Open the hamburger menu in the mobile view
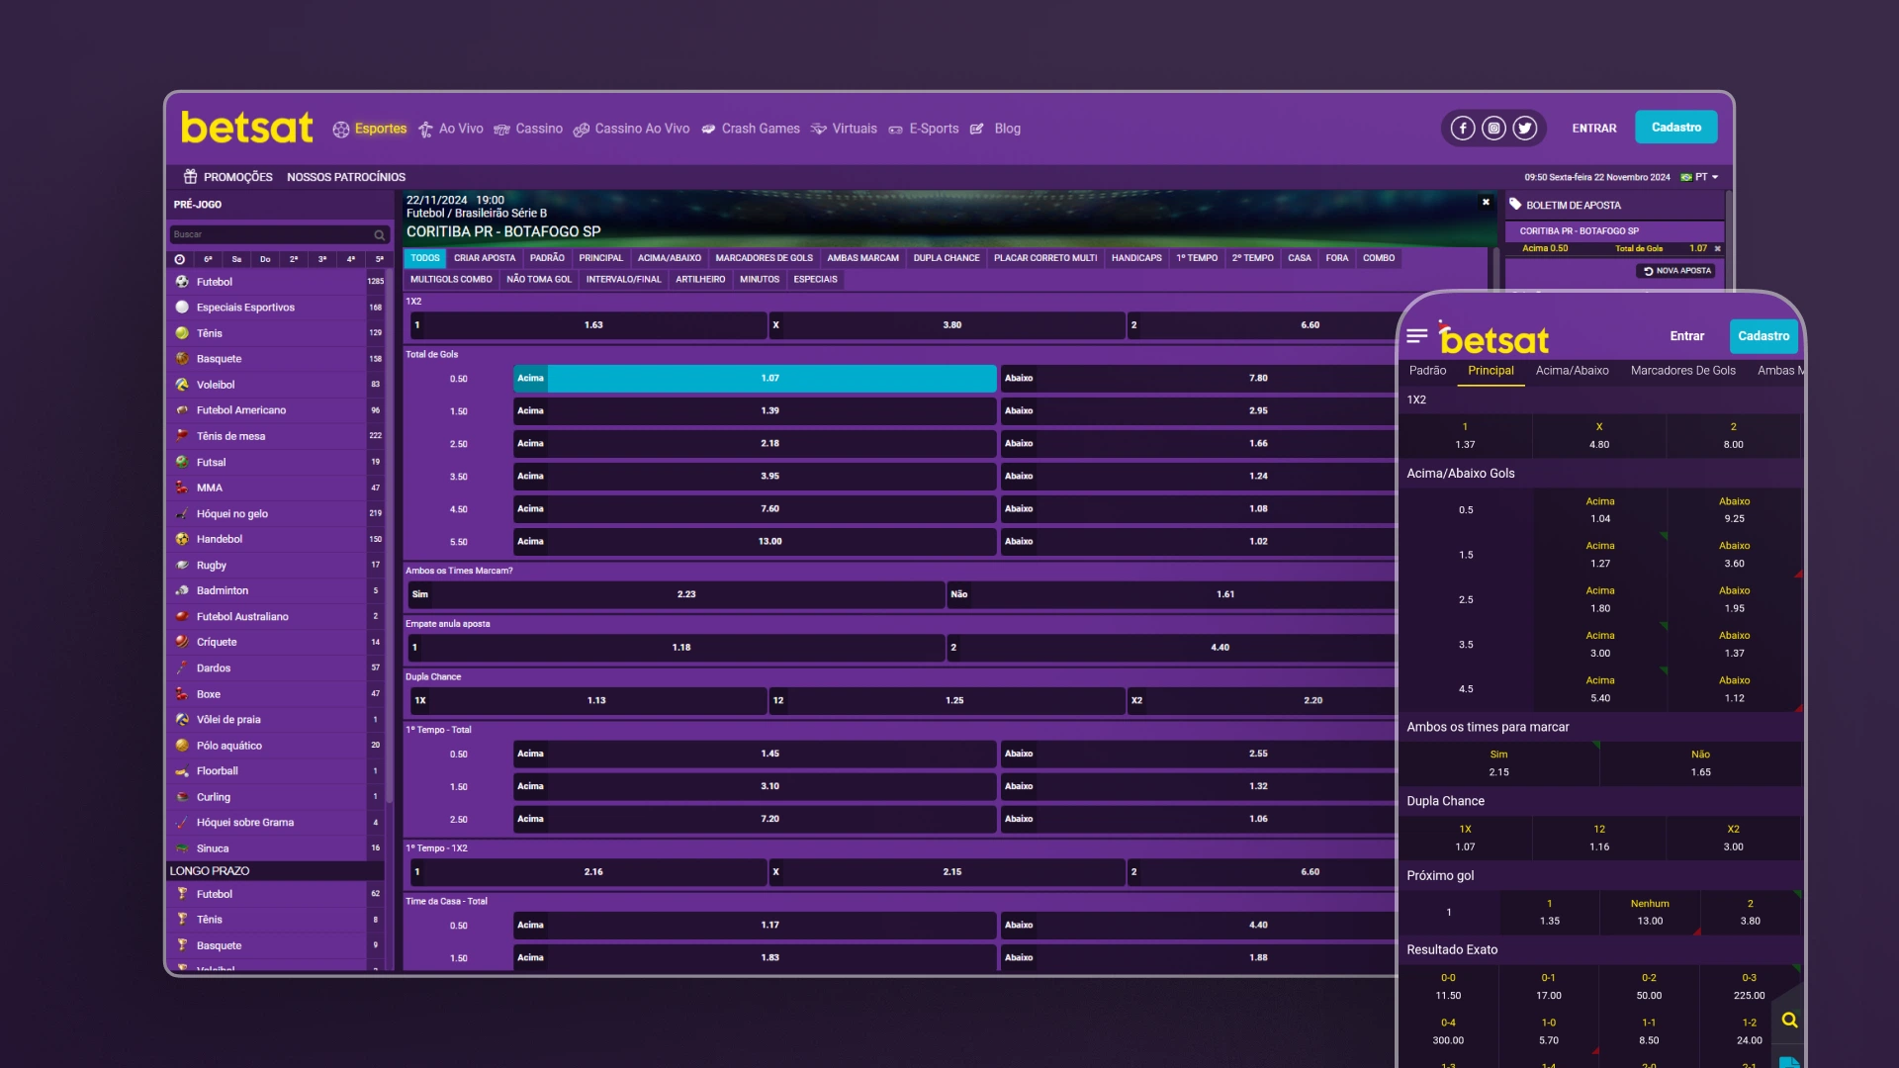This screenshot has height=1068, width=1899. 1417,336
